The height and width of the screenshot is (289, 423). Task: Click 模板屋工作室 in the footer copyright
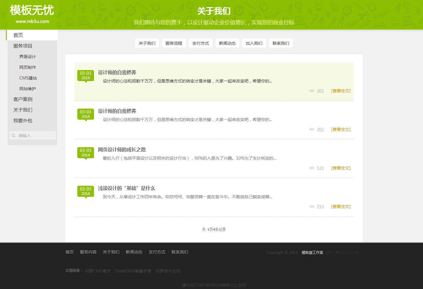click(x=312, y=253)
